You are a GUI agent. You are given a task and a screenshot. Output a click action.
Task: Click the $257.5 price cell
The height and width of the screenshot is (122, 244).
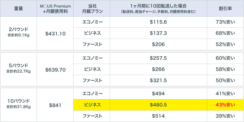(158, 58)
